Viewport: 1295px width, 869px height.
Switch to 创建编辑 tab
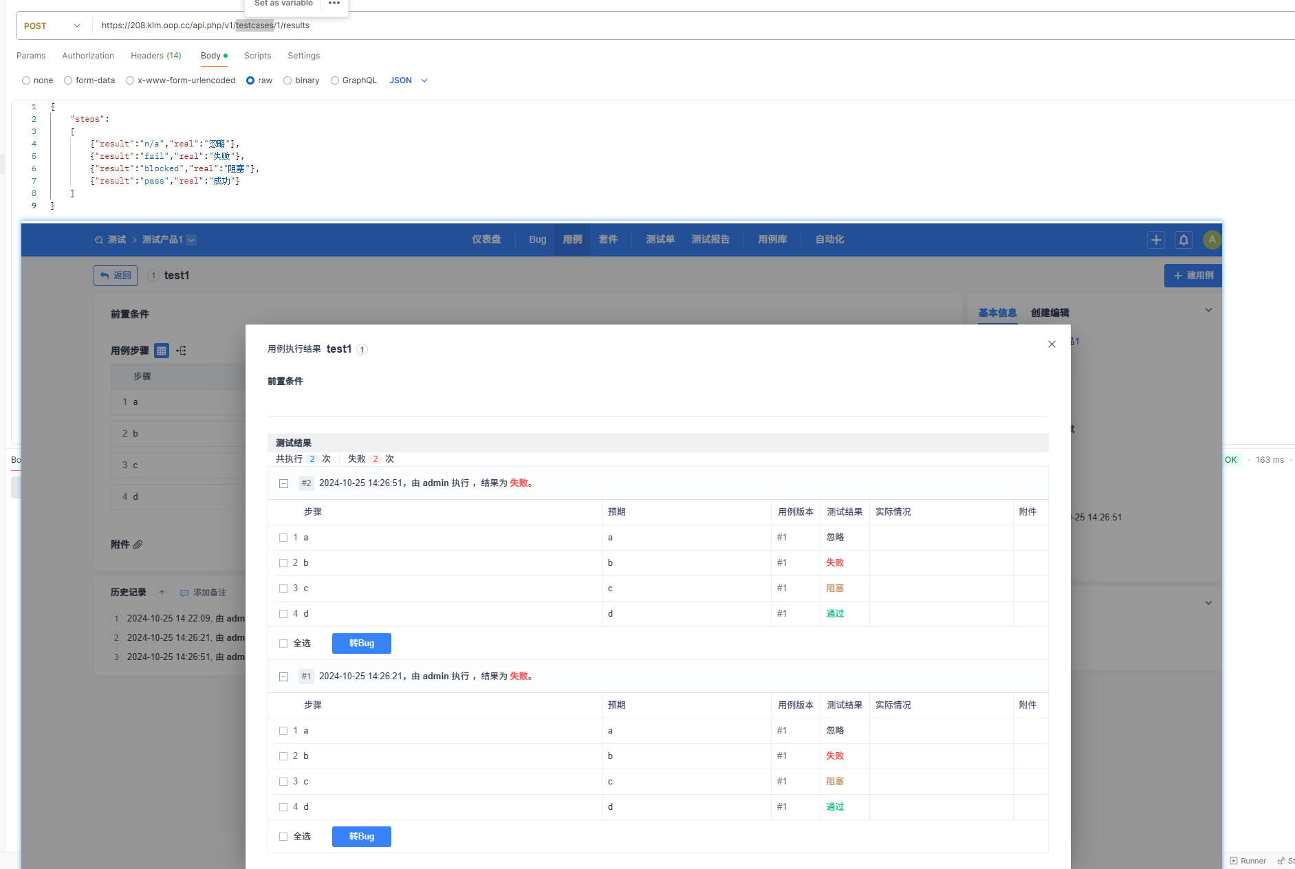pyautogui.click(x=1049, y=313)
